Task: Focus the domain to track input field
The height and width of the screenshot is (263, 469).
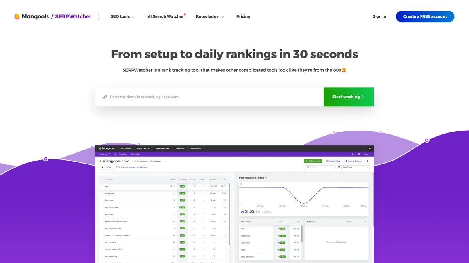Action: (x=209, y=97)
